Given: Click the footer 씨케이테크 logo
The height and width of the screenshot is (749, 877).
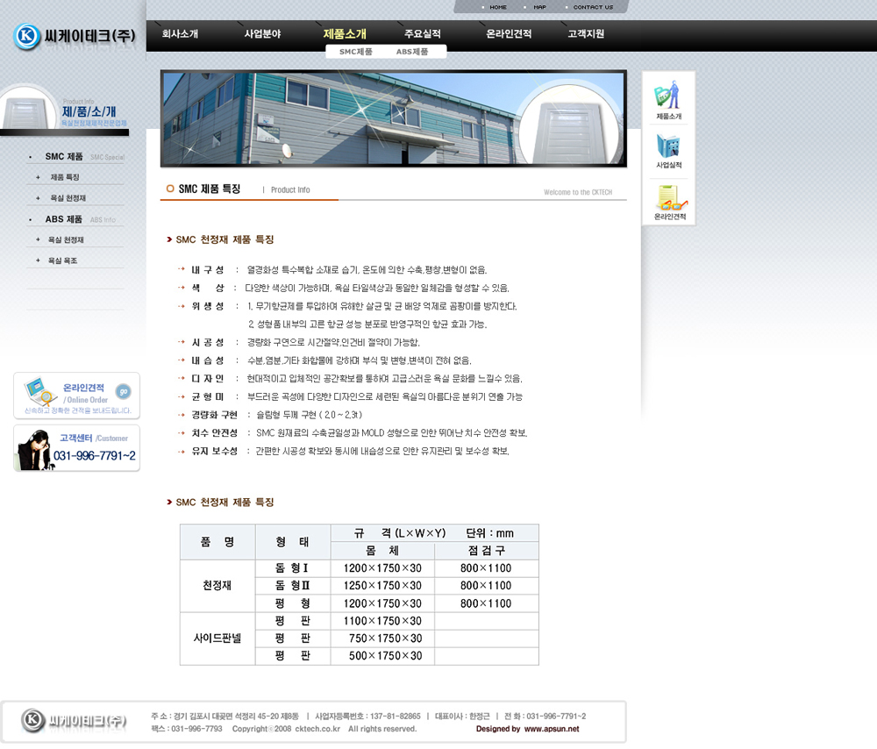Looking at the screenshot, I should click(x=75, y=720).
